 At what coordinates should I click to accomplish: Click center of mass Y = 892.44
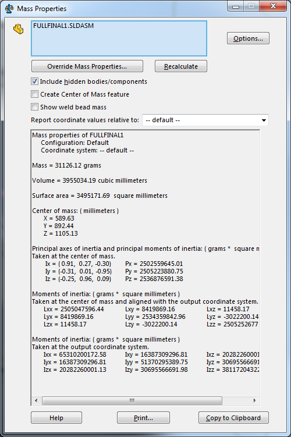[59, 226]
